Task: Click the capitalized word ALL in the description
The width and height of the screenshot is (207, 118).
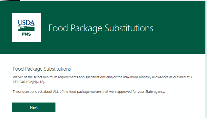Action: [x=56, y=92]
